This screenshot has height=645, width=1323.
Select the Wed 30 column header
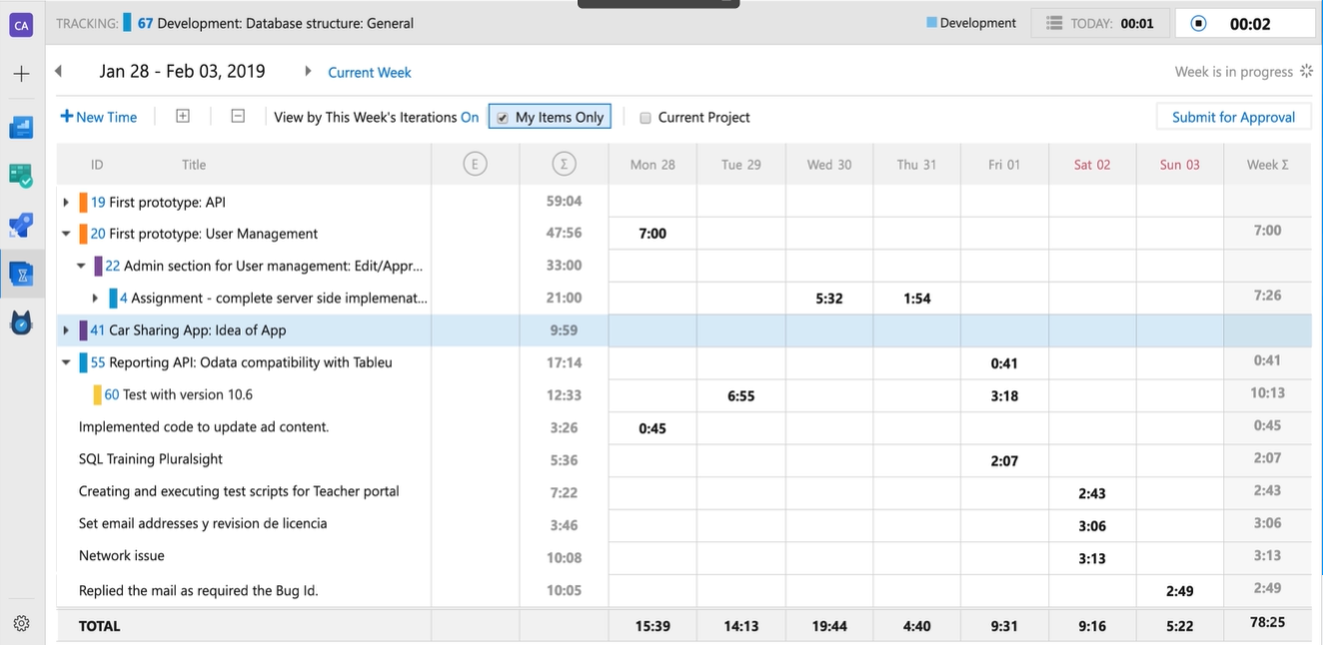click(x=829, y=165)
